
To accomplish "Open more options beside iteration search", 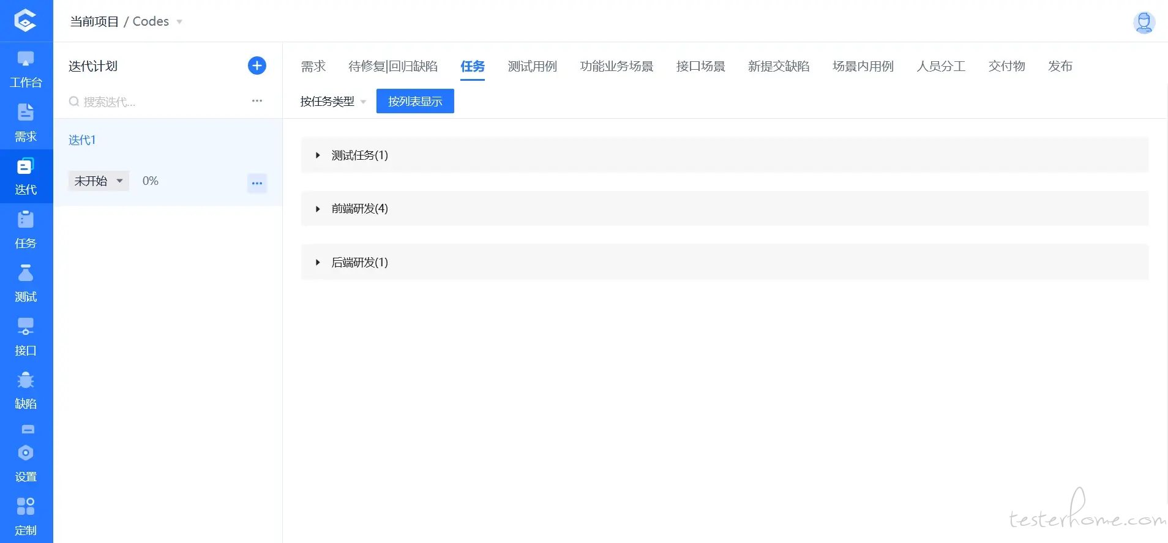I will (257, 101).
